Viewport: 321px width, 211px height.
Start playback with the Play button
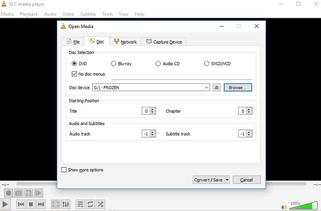click(x=5, y=204)
